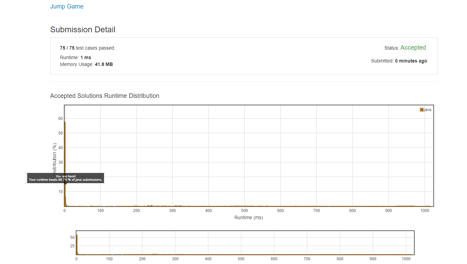
Task: Click the tall runtime bar in main chart
Action: coord(65,164)
